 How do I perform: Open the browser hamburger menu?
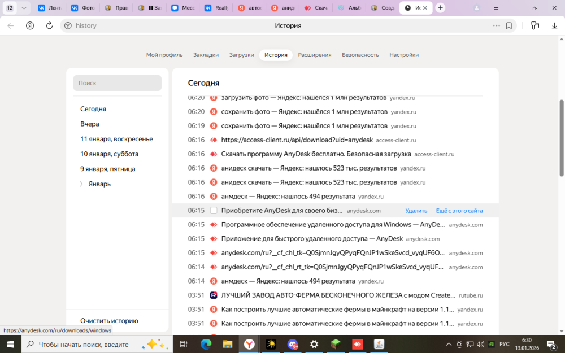tap(496, 7)
